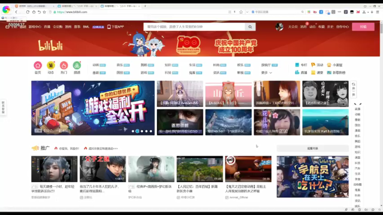Screen dimensions: 383x215
Task: Open 创作中心 in the header
Action: point(342,27)
